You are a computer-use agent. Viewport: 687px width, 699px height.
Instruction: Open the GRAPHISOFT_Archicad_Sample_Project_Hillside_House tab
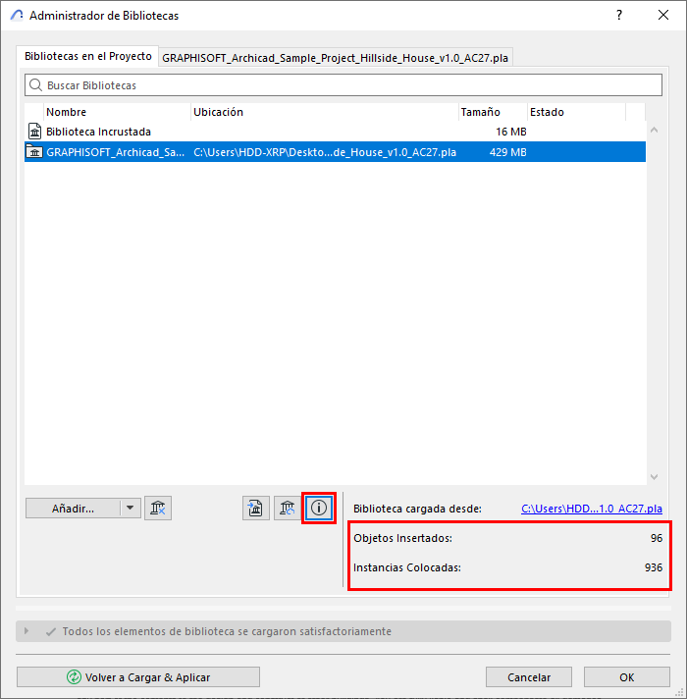335,58
